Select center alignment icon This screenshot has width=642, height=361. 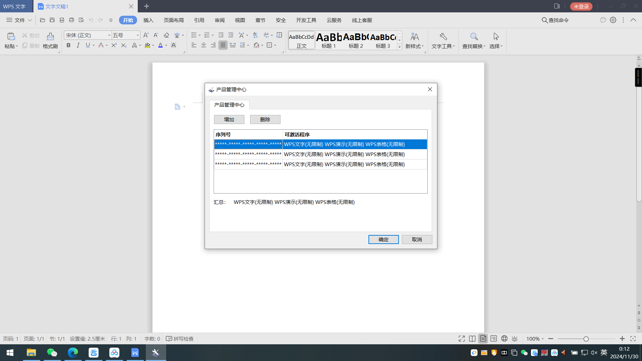(x=203, y=45)
